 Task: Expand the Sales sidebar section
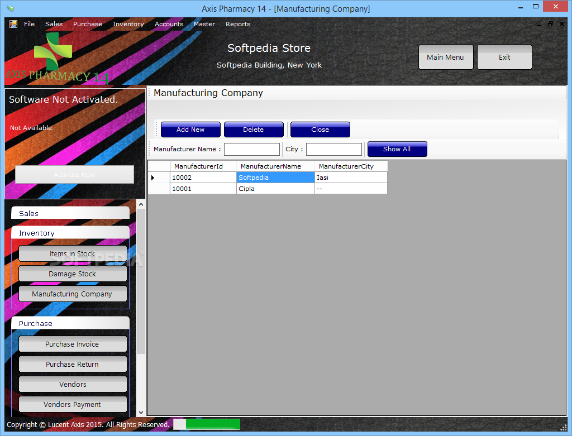70,213
